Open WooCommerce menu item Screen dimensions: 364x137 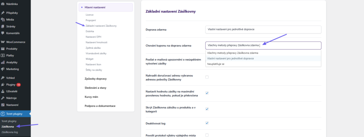coord(15,42)
